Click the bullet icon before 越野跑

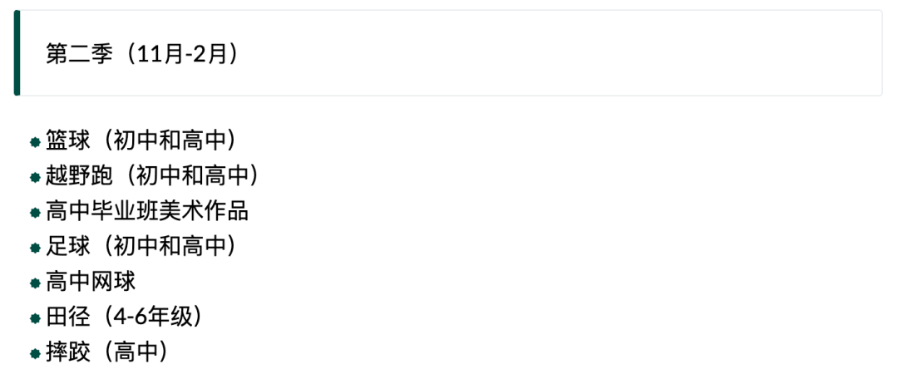pos(35,178)
